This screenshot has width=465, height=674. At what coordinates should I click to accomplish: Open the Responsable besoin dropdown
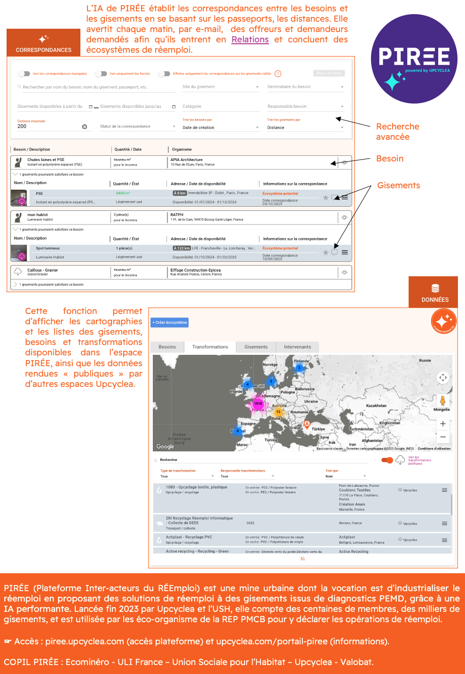coord(306,106)
